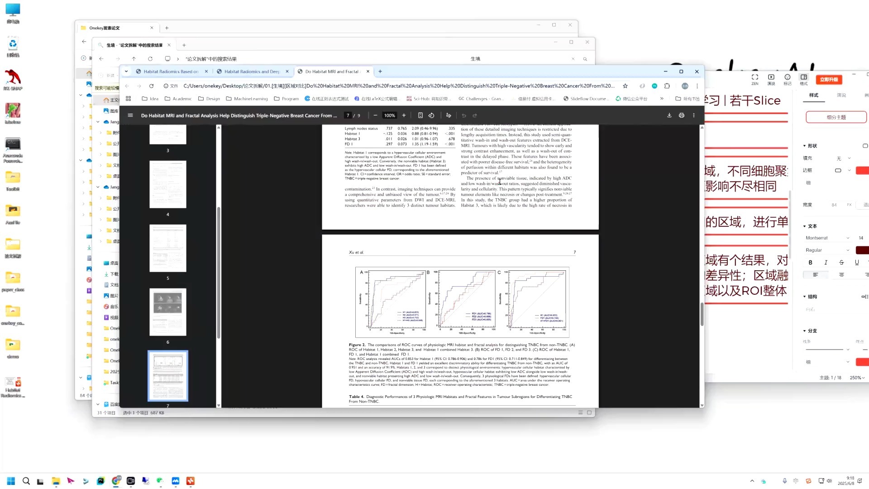
Task: Open the structure layout icon in 结构 section
Action: 864,297
